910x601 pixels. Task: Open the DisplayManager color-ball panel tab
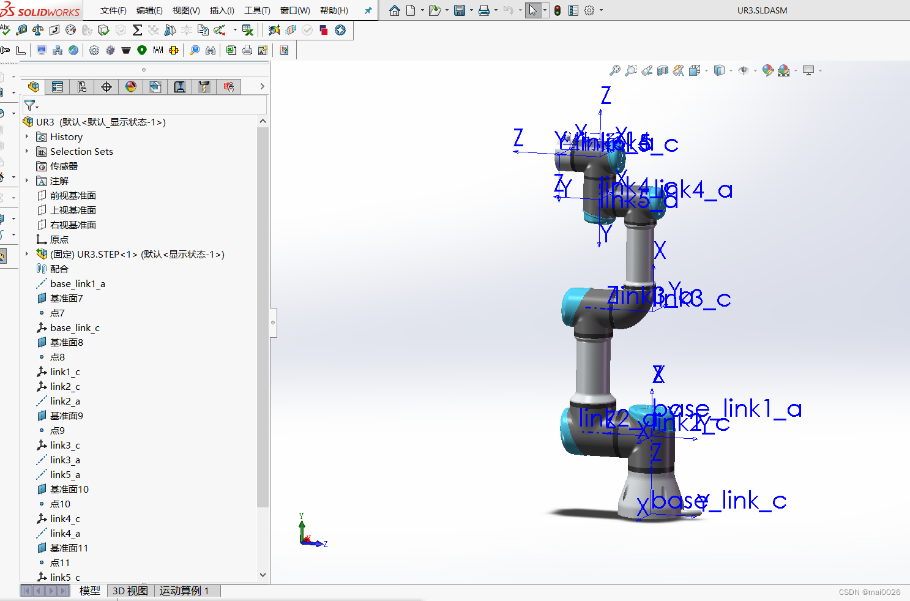[x=131, y=86]
